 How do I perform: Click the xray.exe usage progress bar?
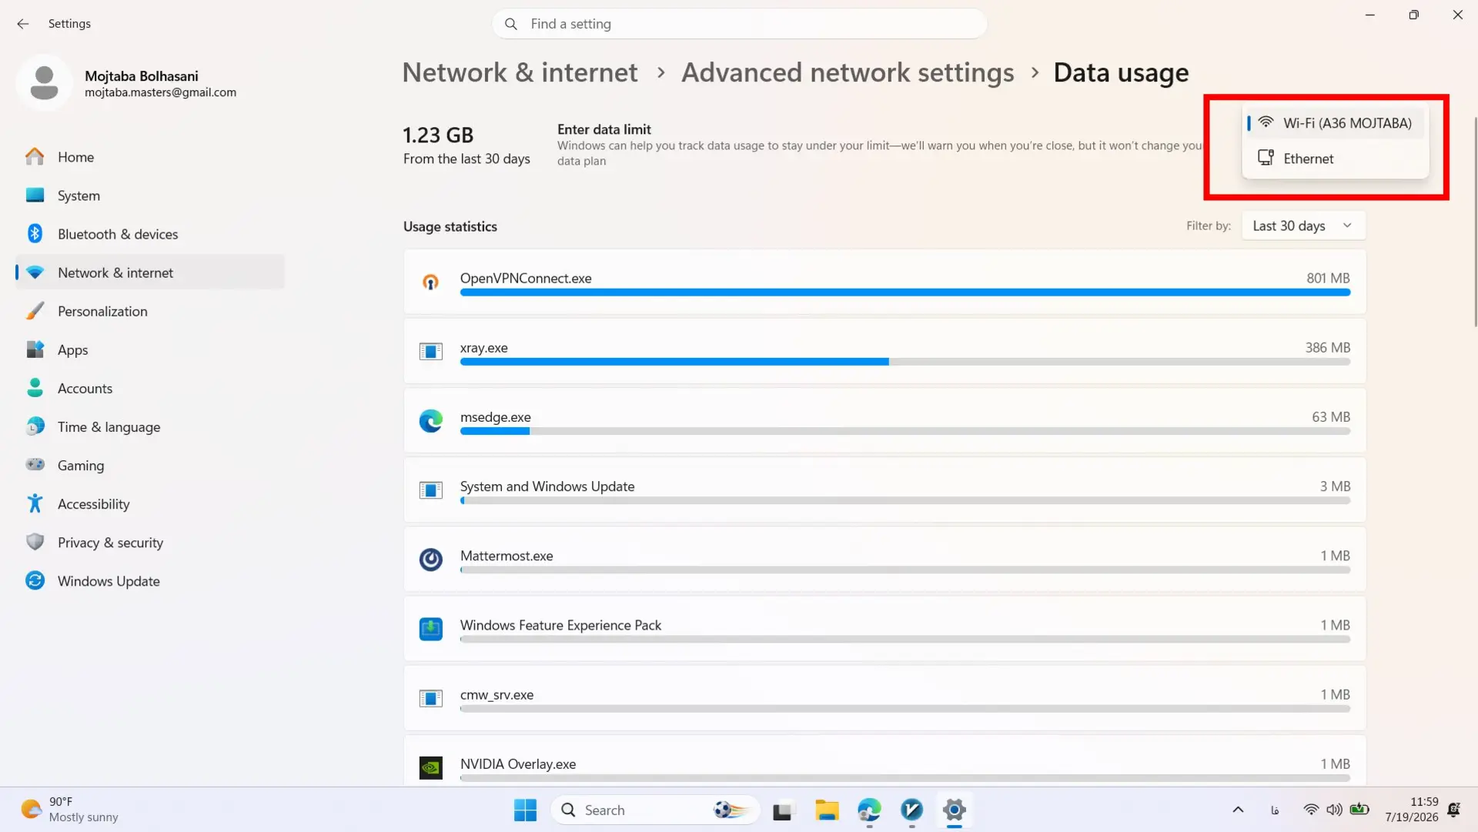[905, 362]
